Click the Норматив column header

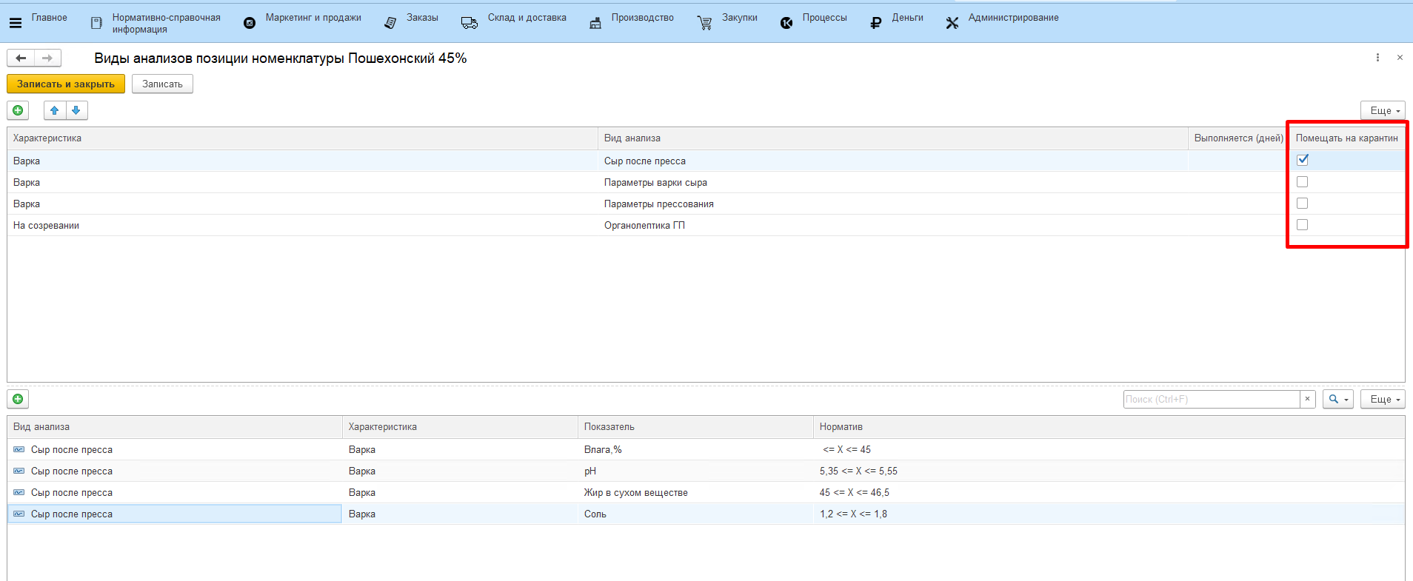(1109, 427)
